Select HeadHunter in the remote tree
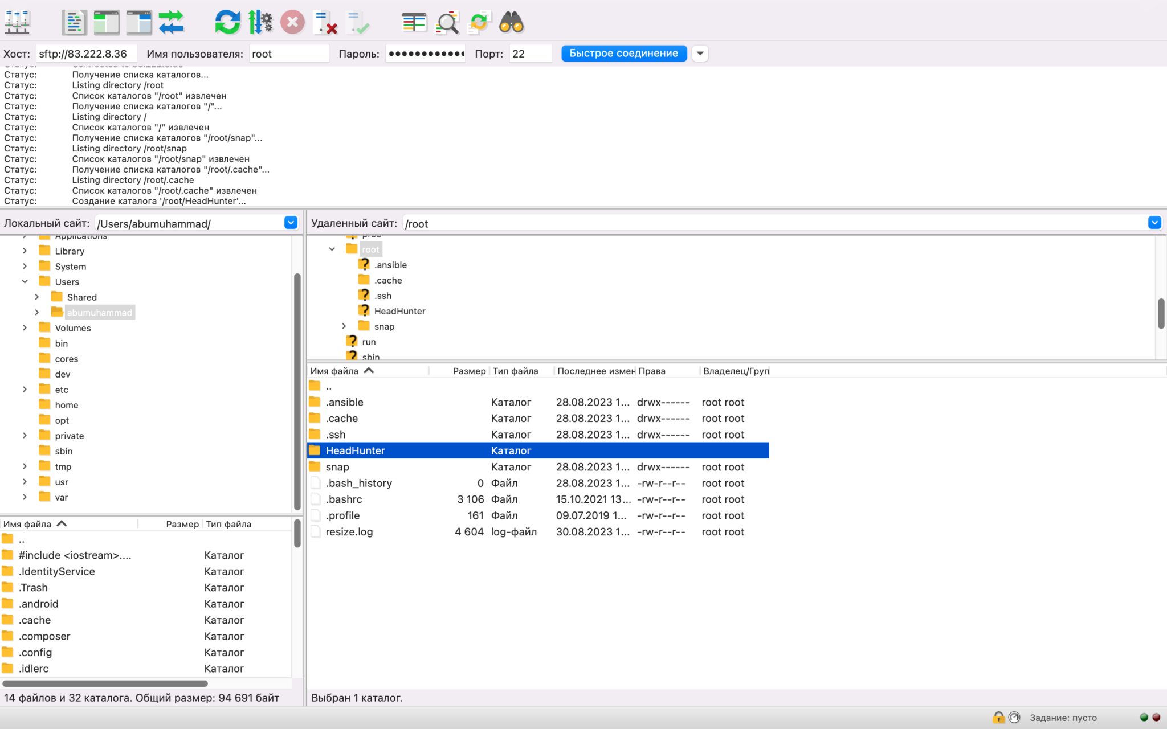This screenshot has height=729, width=1167. pos(399,311)
